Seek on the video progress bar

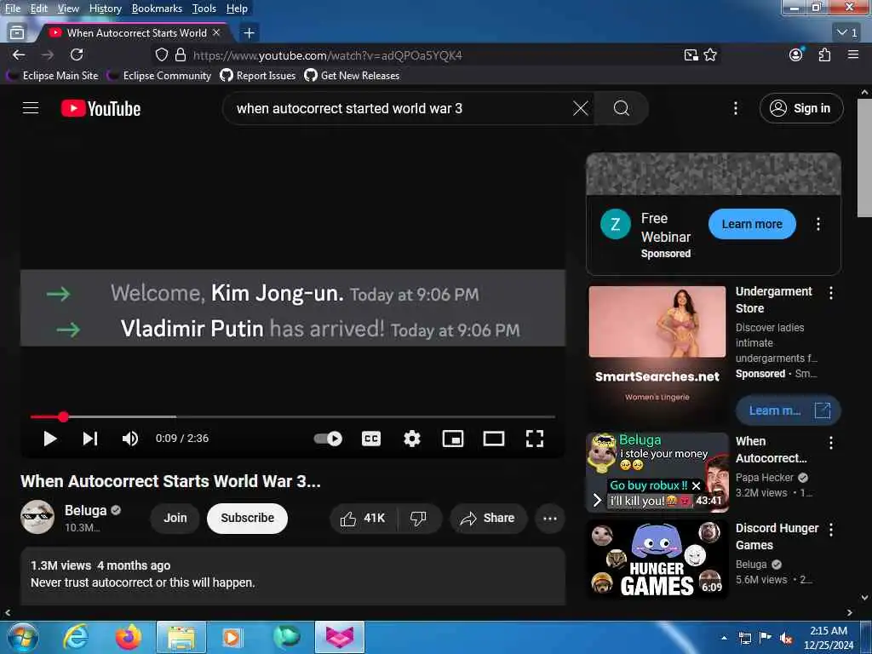coord(293,416)
